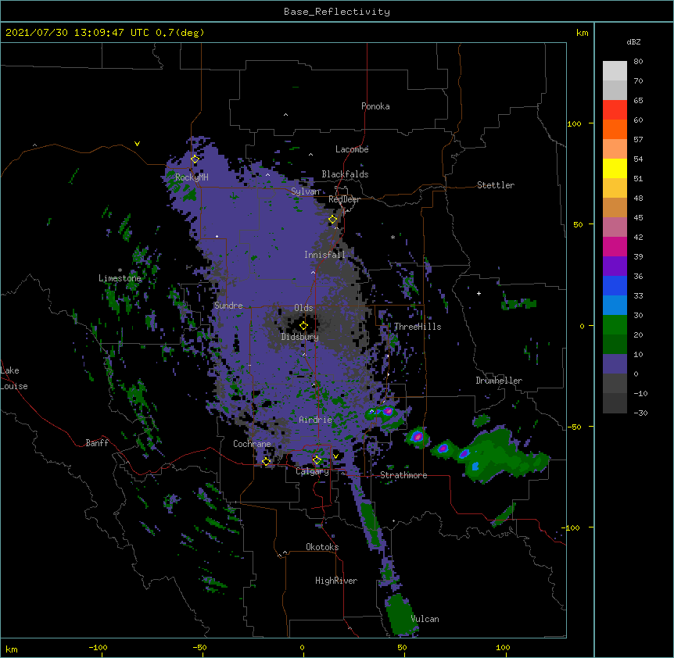Pick the red 60-65 dBZ legend swatch
The height and width of the screenshot is (658, 674).
coord(615,109)
